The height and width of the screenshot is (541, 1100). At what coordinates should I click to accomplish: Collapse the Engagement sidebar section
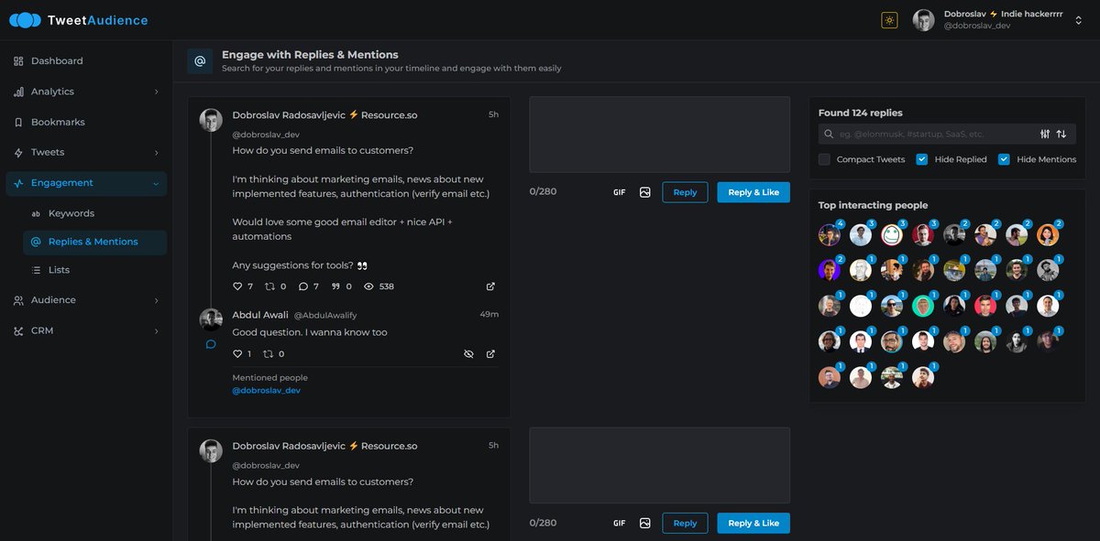[x=86, y=183]
